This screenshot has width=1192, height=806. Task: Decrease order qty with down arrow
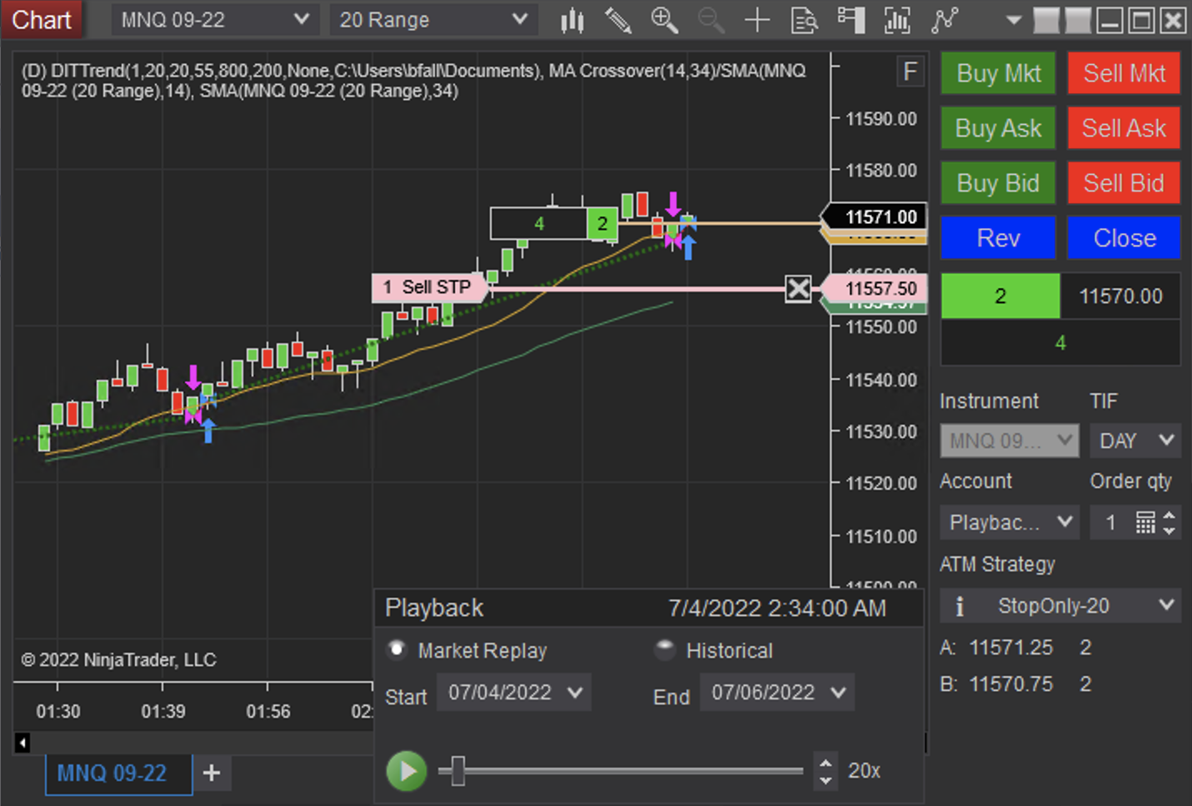[x=1169, y=530]
